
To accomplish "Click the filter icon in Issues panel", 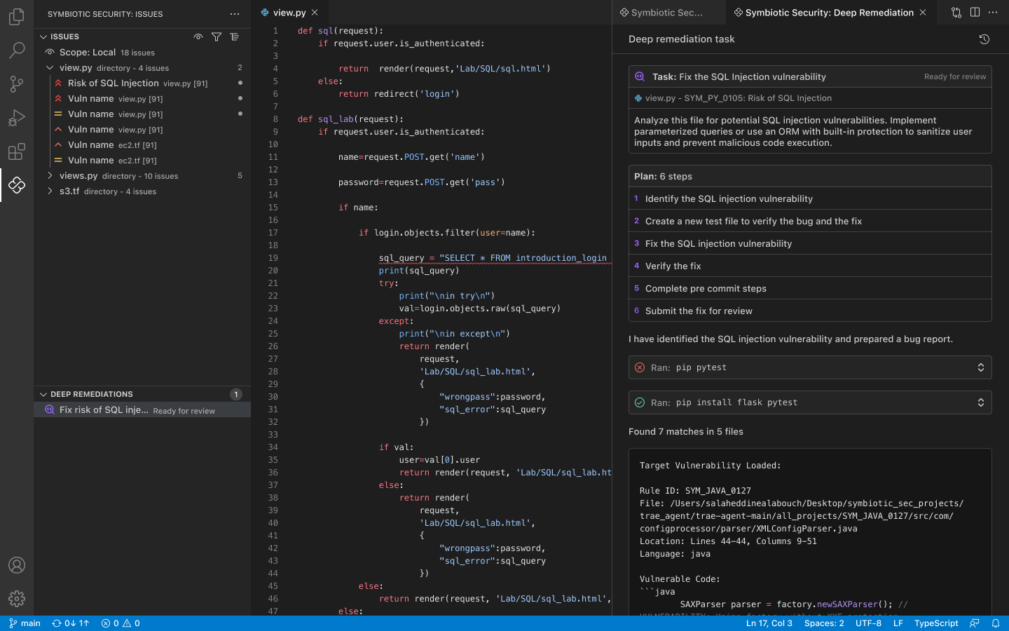I will tap(217, 36).
